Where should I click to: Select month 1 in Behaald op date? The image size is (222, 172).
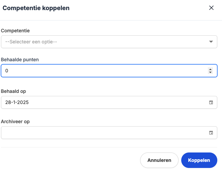tap(14, 102)
